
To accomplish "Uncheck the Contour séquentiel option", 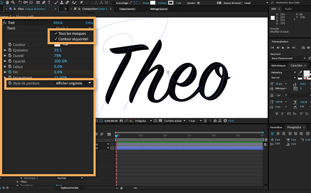I will point(56,39).
